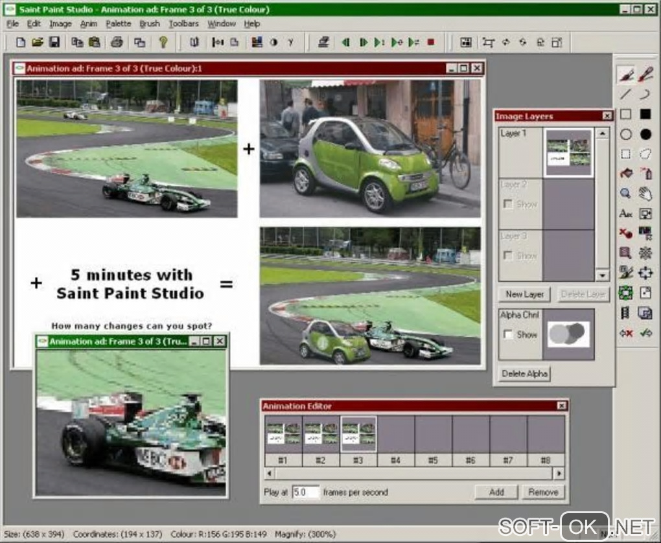Click the save floppy disk icon
The width and height of the screenshot is (661, 543).
point(54,42)
